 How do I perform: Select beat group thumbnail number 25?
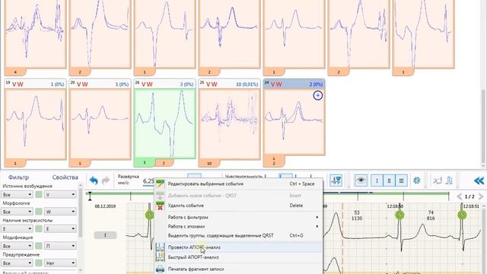(x=229, y=123)
